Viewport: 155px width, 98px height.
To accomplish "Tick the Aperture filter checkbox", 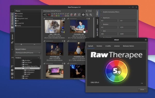I will (x=101, y=18).
